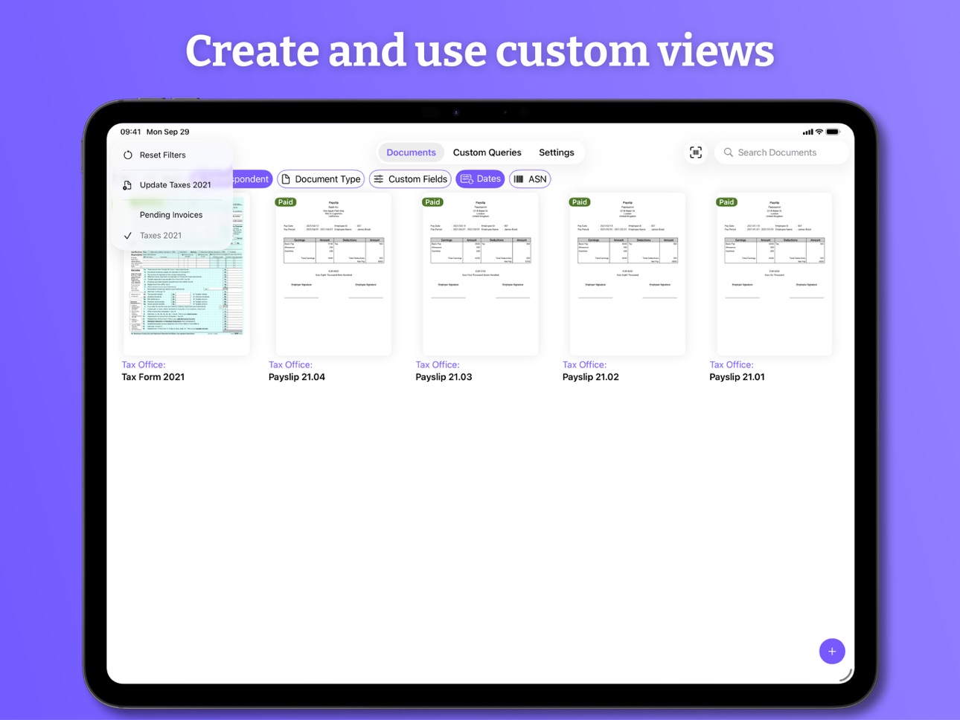Tap the Wi-Fi status icon
Viewport: 960px width, 720px height.
[x=819, y=132]
